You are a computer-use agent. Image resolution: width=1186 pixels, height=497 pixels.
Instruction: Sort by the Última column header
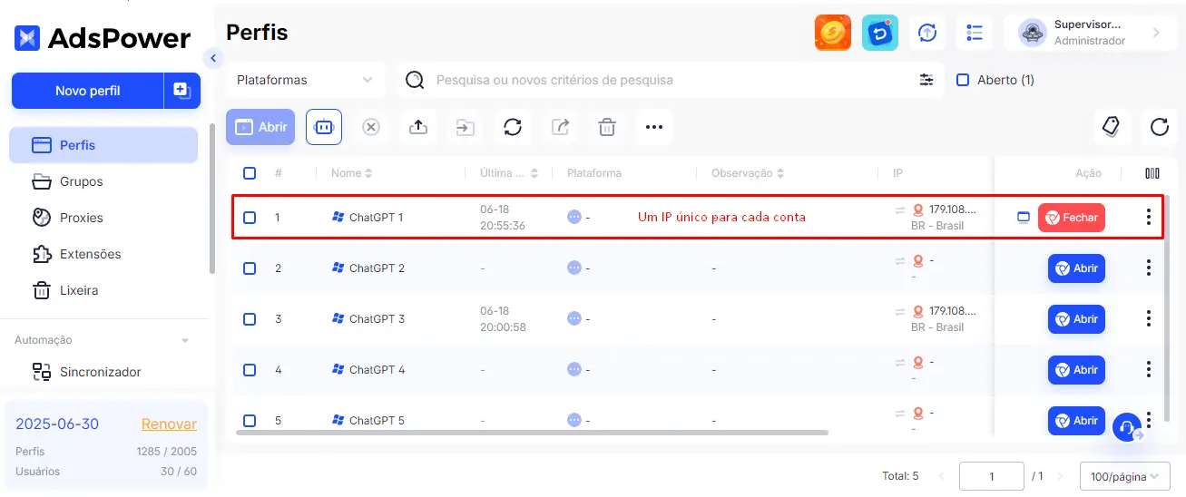click(x=509, y=173)
